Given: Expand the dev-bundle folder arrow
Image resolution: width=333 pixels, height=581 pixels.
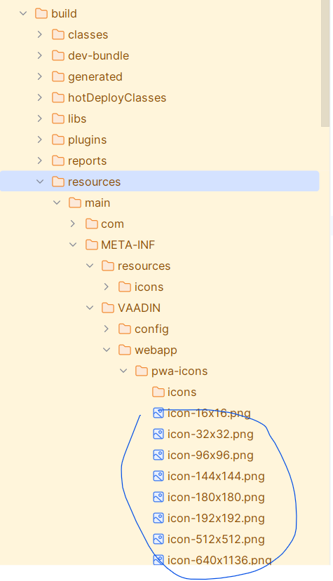Looking at the screenshot, I should 40,55.
